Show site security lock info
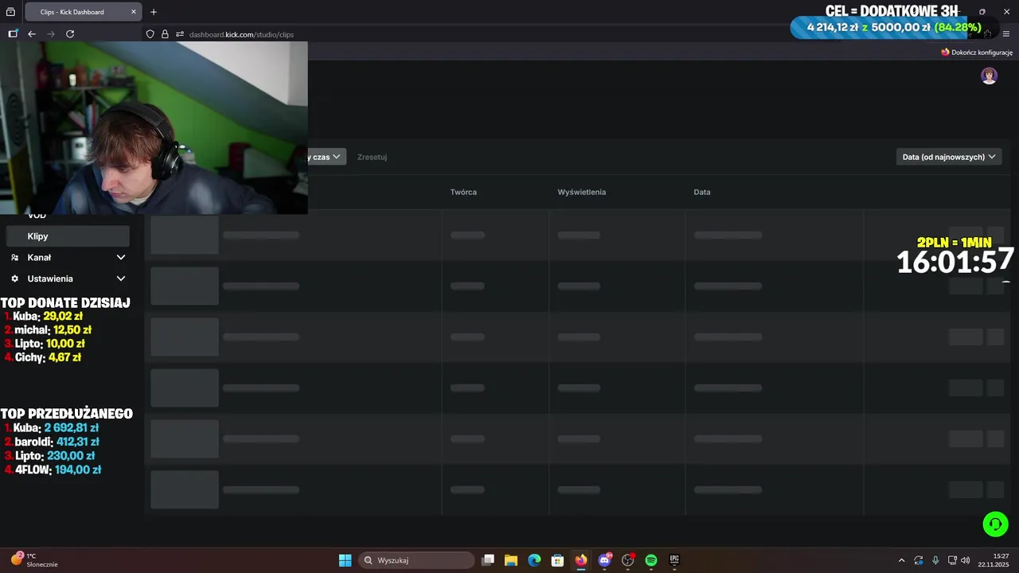 [x=165, y=34]
